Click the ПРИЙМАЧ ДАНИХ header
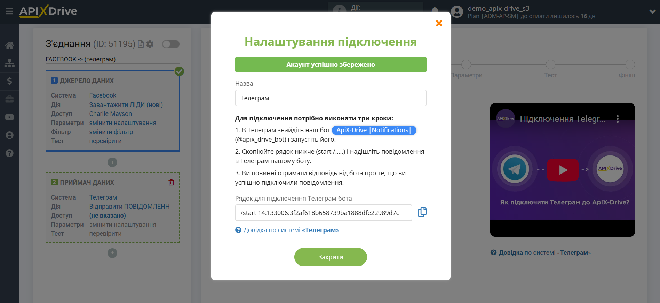This screenshot has height=303, width=660. 87,183
